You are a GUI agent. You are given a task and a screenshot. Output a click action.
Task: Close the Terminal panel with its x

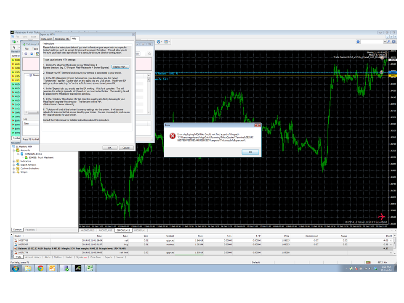click(x=12, y=235)
